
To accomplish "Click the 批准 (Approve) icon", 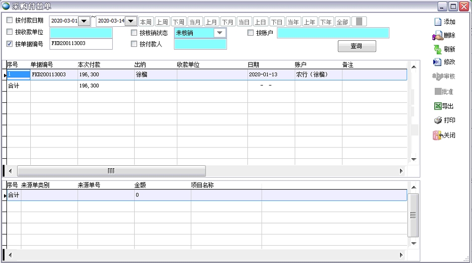I will [437, 91].
